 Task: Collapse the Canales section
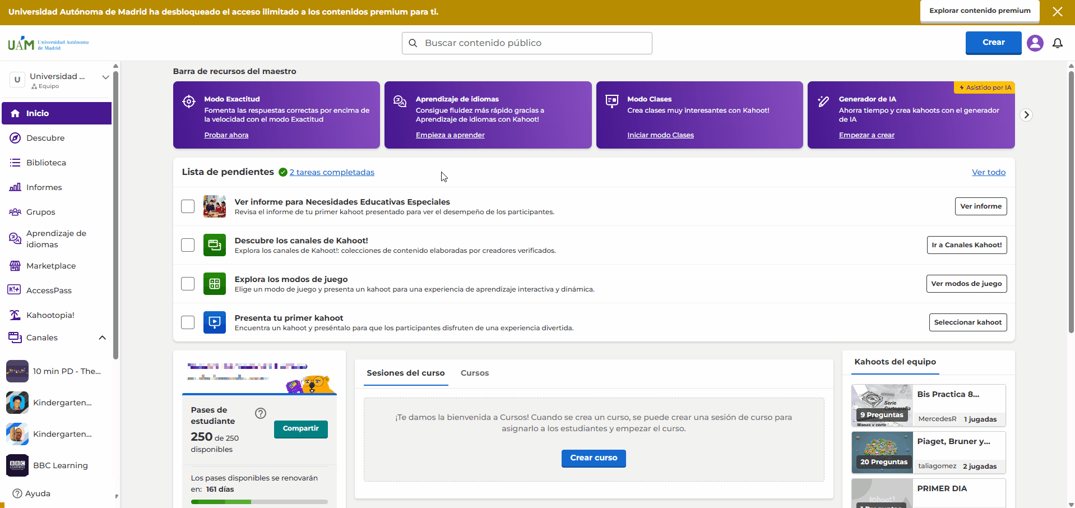coord(102,338)
